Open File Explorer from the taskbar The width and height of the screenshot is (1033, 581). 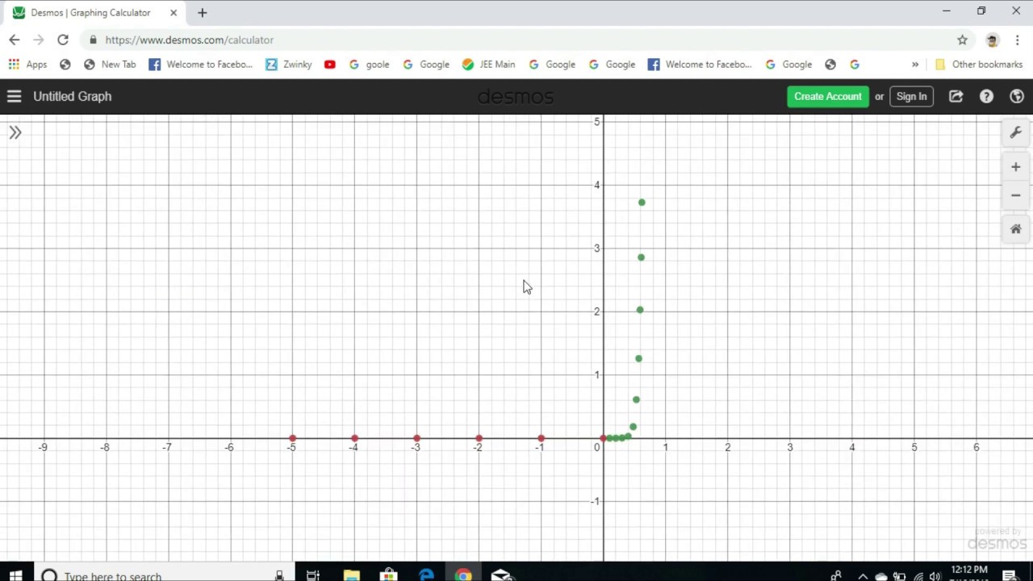[x=351, y=575]
